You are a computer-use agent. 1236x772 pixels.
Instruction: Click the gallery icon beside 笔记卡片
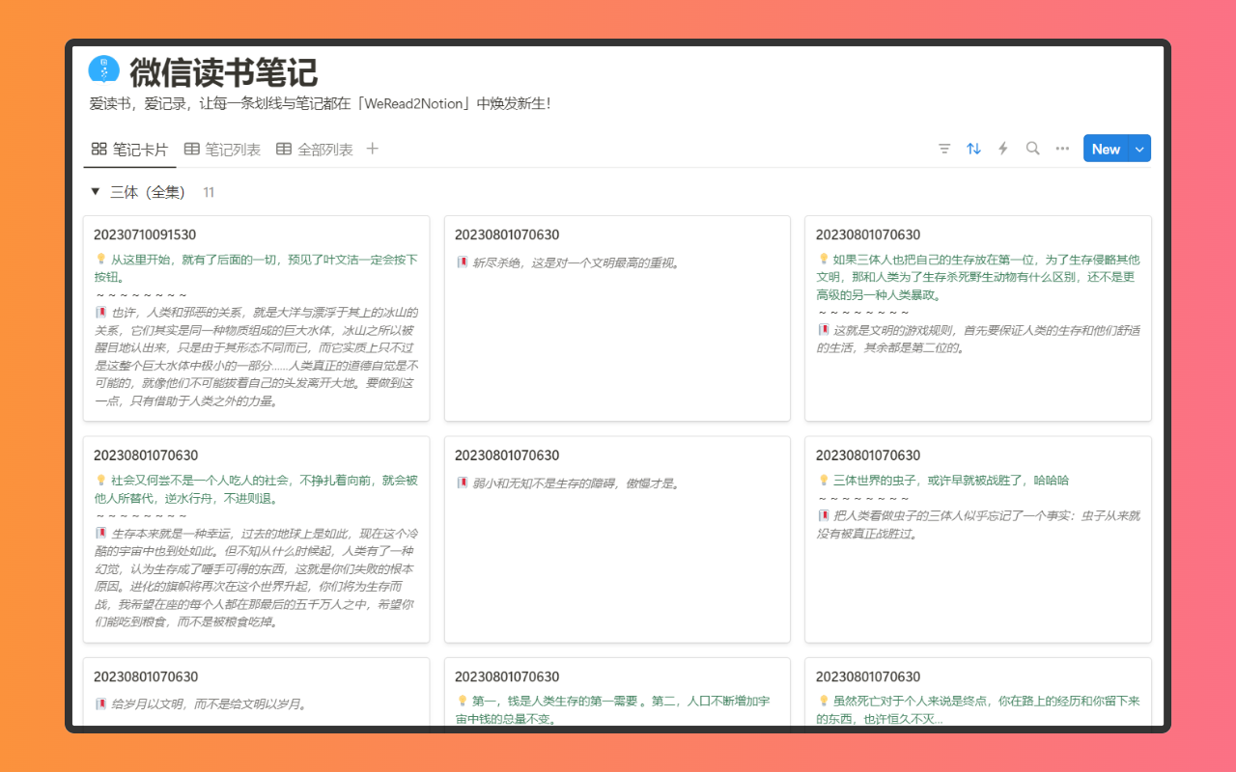[x=98, y=149]
